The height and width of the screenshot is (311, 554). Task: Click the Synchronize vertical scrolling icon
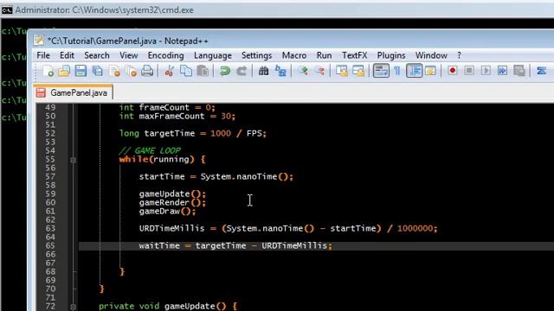tap(342, 71)
